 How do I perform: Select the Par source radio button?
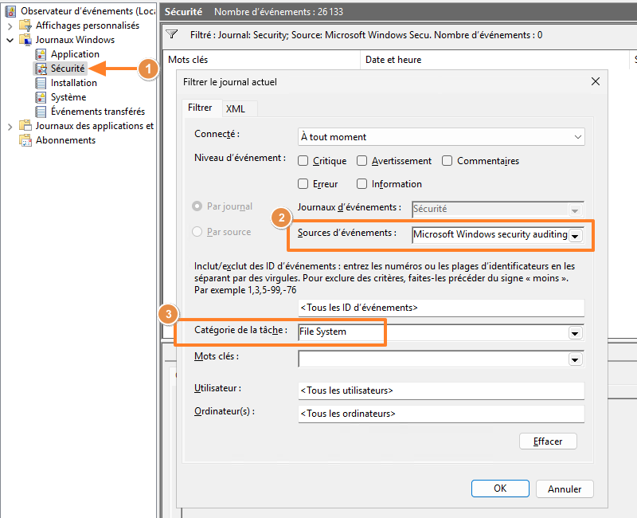coord(197,232)
